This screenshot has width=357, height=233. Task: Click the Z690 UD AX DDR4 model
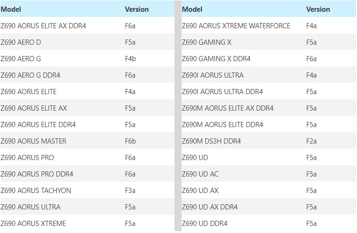(209, 207)
